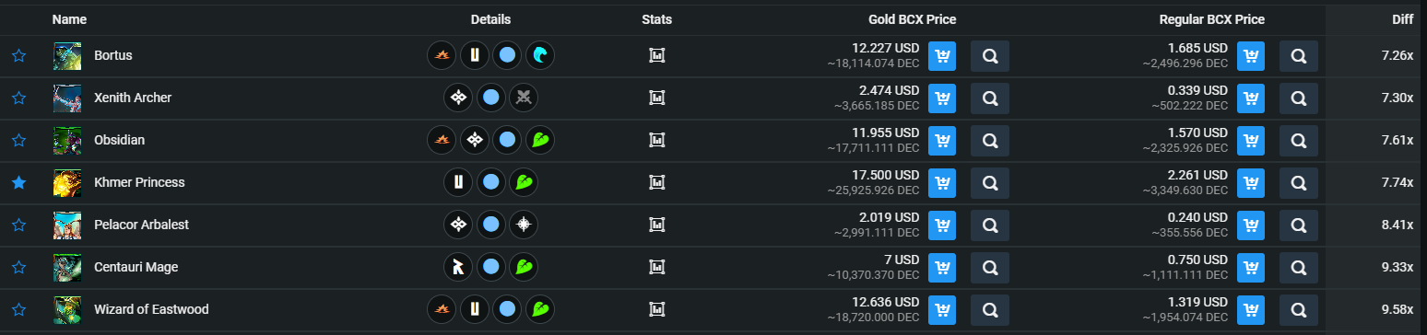This screenshot has width=1427, height=335.
Task: Add Gold BCX Bortus to cart
Action: (x=942, y=56)
